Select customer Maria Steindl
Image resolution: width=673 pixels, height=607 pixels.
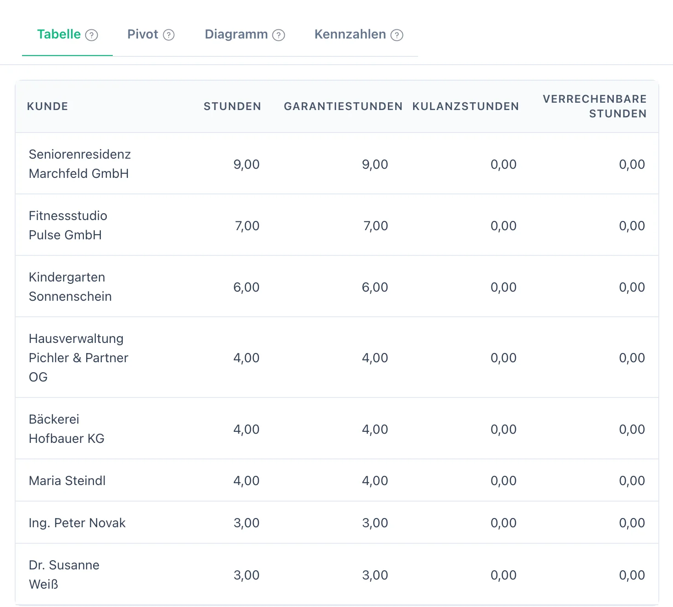(x=67, y=480)
